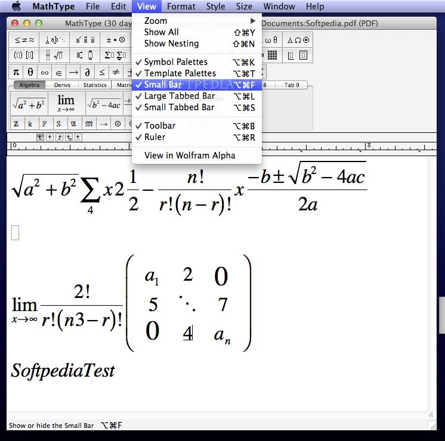Insert the theta symbol from small bar
The width and height of the screenshot is (445, 441).
(30, 72)
